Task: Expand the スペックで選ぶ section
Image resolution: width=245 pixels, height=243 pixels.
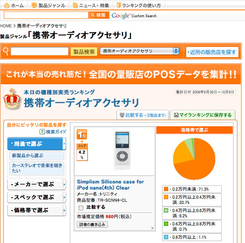Action: pos(37,197)
